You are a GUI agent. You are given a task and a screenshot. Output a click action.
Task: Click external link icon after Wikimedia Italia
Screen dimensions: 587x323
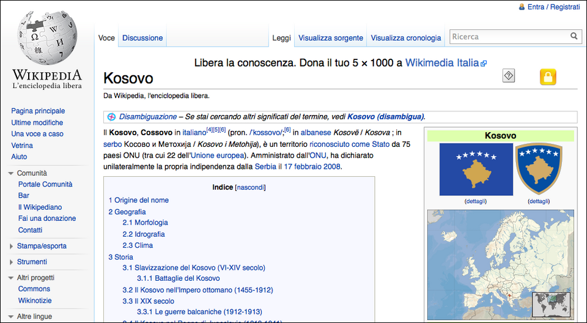click(x=484, y=64)
